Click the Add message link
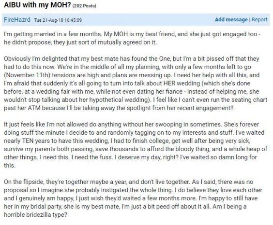Image resolution: width=273 pixels, height=225 pixels. tap(231, 19)
